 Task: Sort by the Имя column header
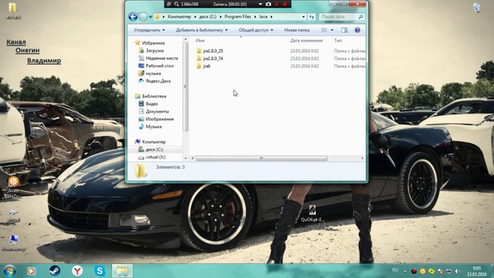tap(200, 41)
